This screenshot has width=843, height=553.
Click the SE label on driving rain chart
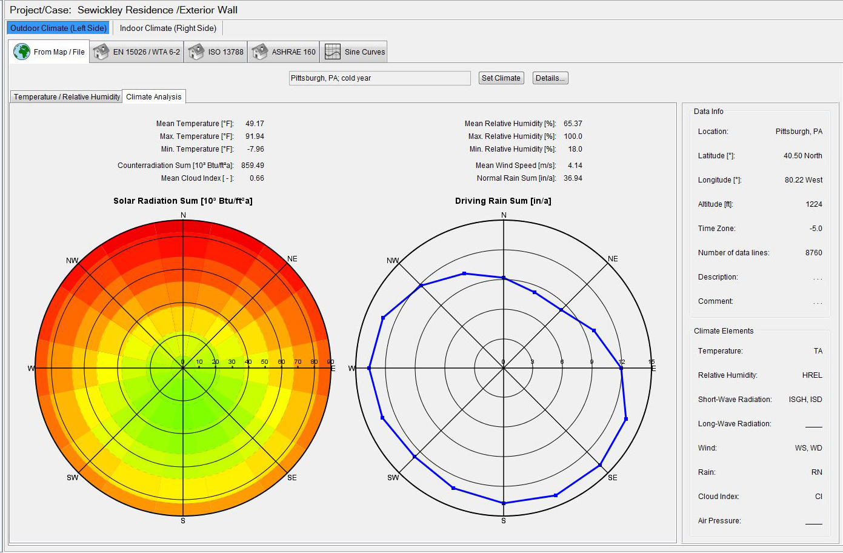pyautogui.click(x=613, y=478)
